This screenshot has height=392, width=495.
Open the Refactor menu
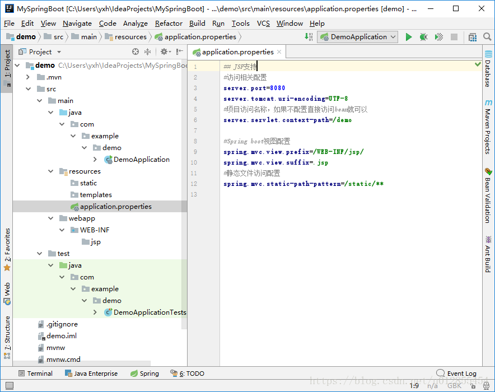(169, 24)
